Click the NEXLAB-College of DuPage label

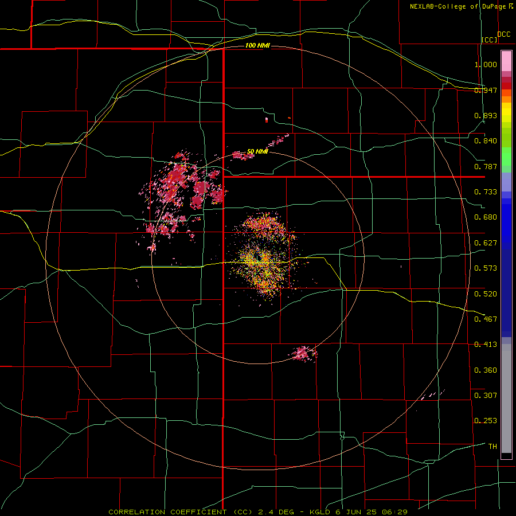[x=461, y=6]
